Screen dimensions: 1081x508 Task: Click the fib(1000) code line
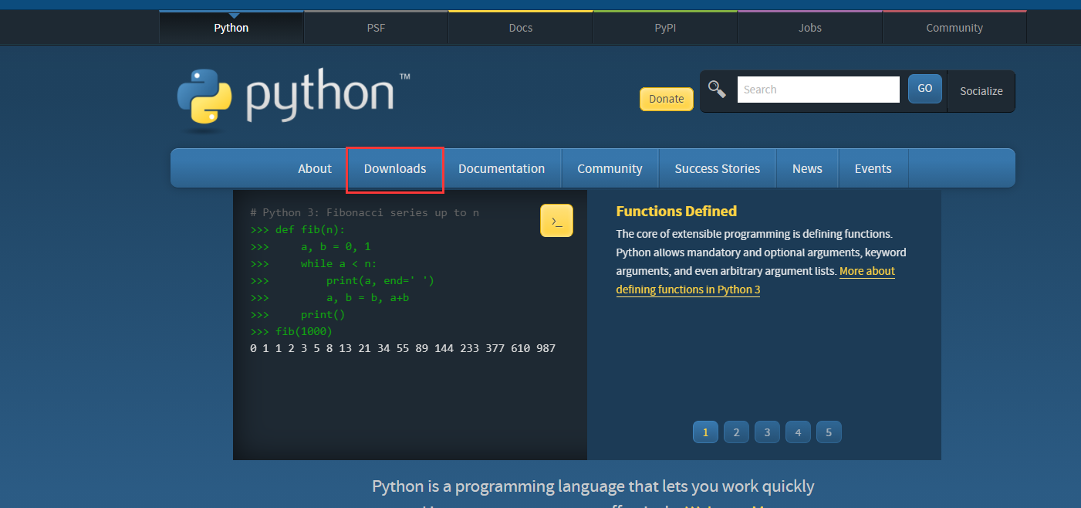(291, 332)
